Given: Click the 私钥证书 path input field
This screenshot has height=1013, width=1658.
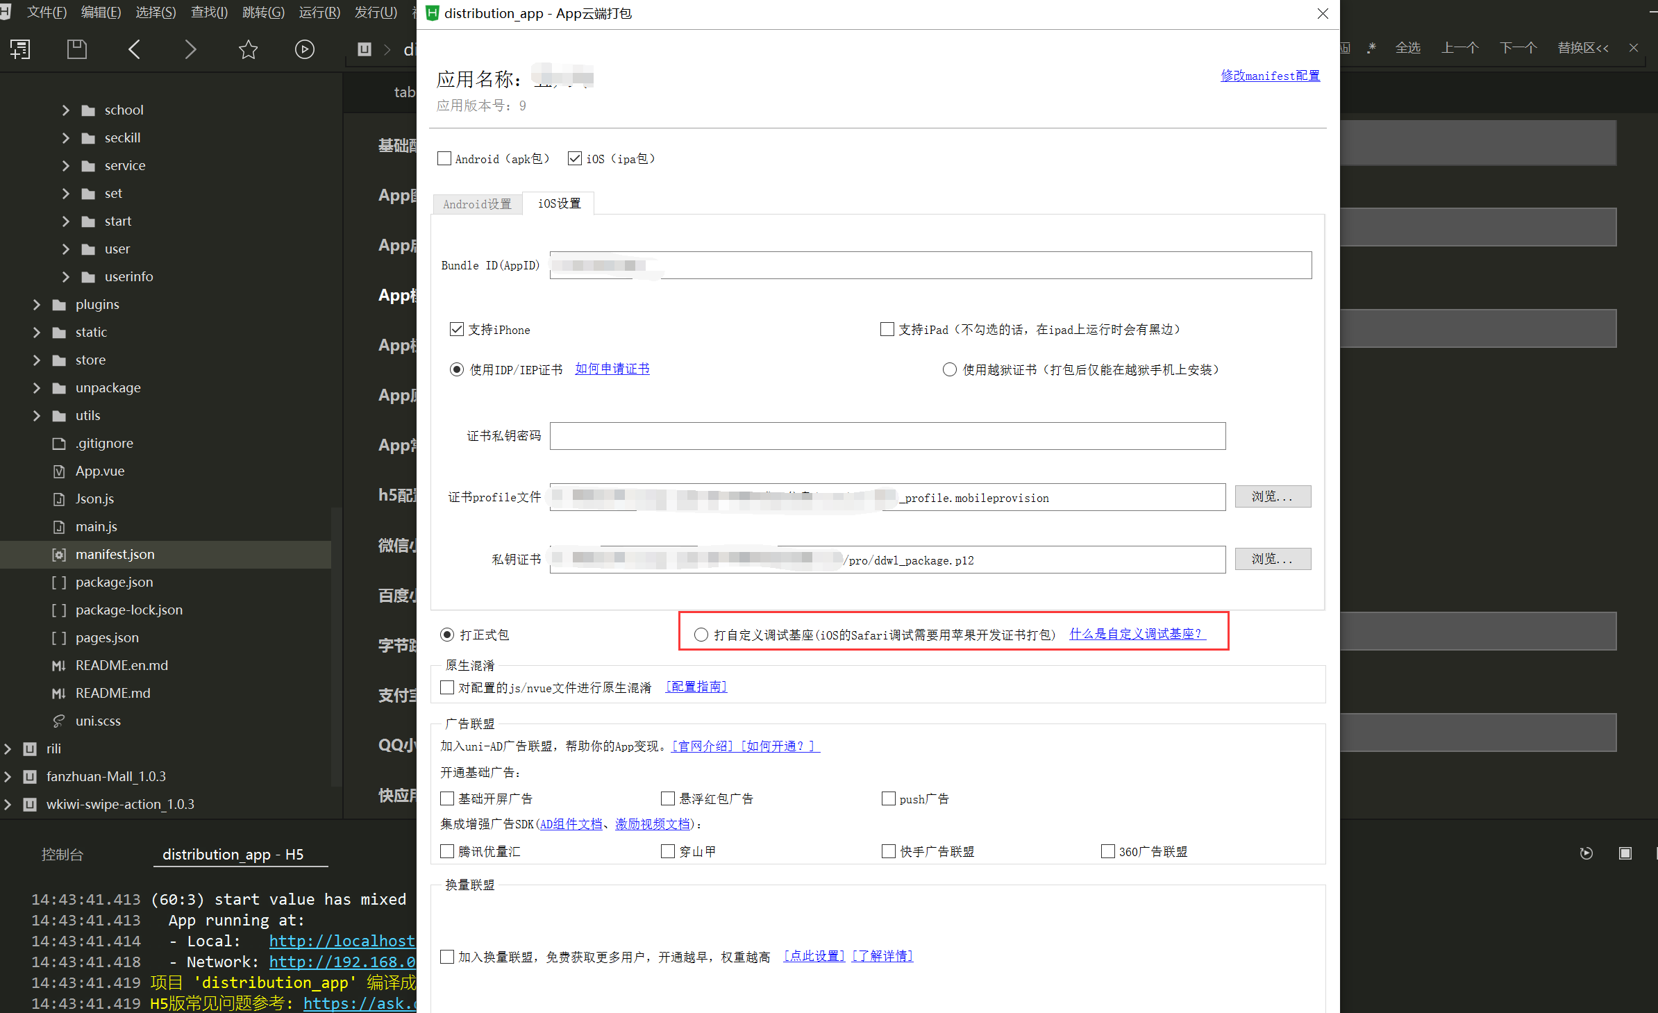Looking at the screenshot, I should (x=887, y=560).
